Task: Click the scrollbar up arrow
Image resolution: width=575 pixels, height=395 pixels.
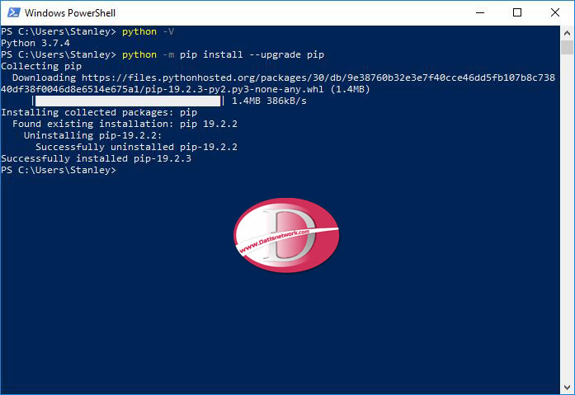Action: (567, 33)
